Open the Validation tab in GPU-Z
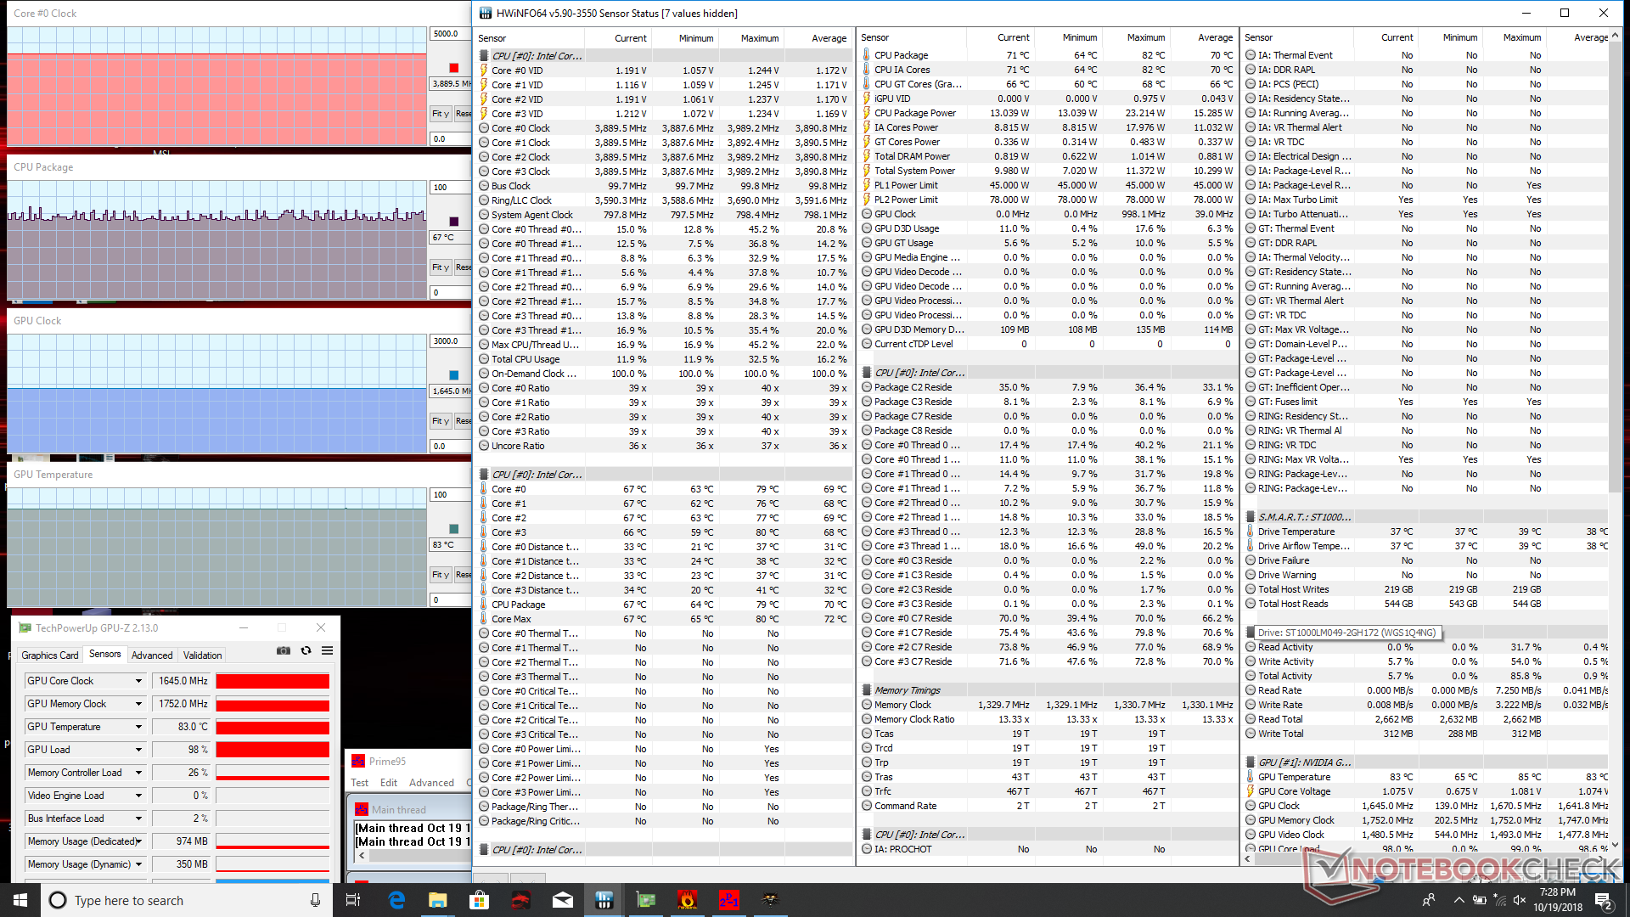 pos(202,655)
